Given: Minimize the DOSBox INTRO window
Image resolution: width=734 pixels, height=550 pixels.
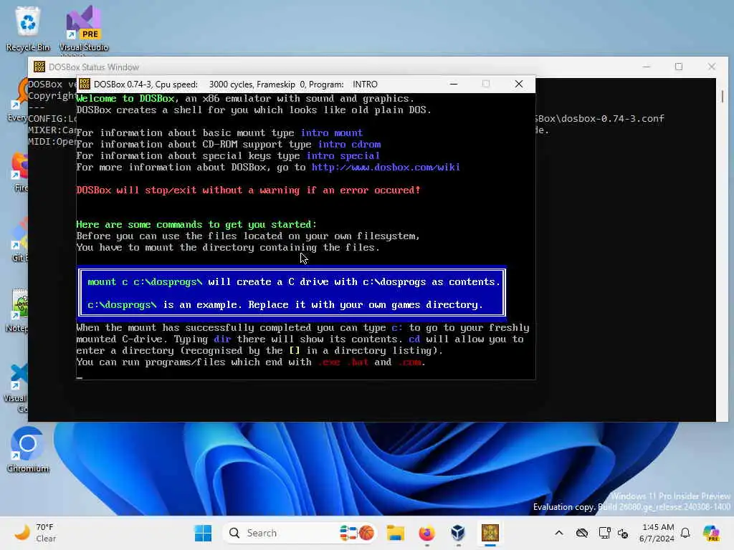Looking at the screenshot, I should tap(454, 85).
